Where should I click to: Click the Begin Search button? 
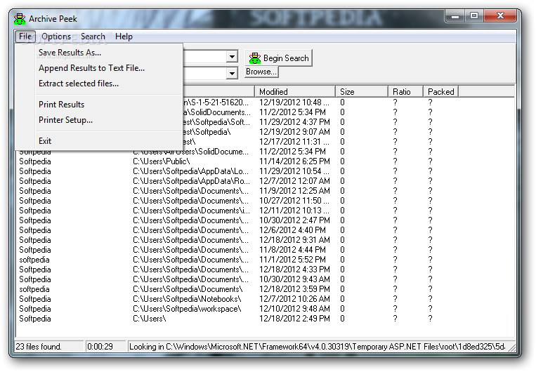[279, 58]
